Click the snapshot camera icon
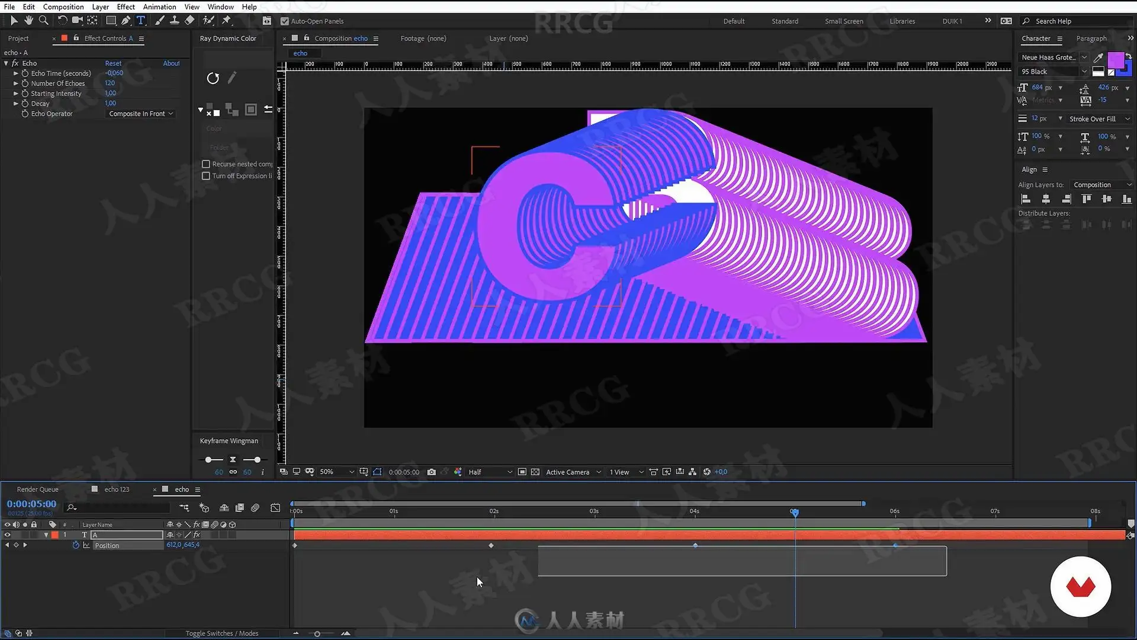1137x640 pixels. (x=432, y=472)
